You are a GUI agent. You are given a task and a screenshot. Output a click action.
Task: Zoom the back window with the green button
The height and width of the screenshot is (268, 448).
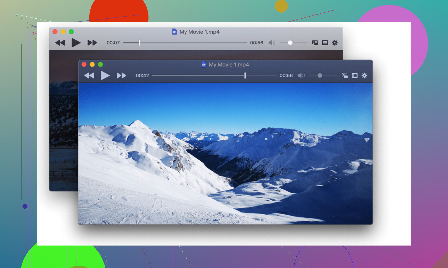click(x=71, y=32)
